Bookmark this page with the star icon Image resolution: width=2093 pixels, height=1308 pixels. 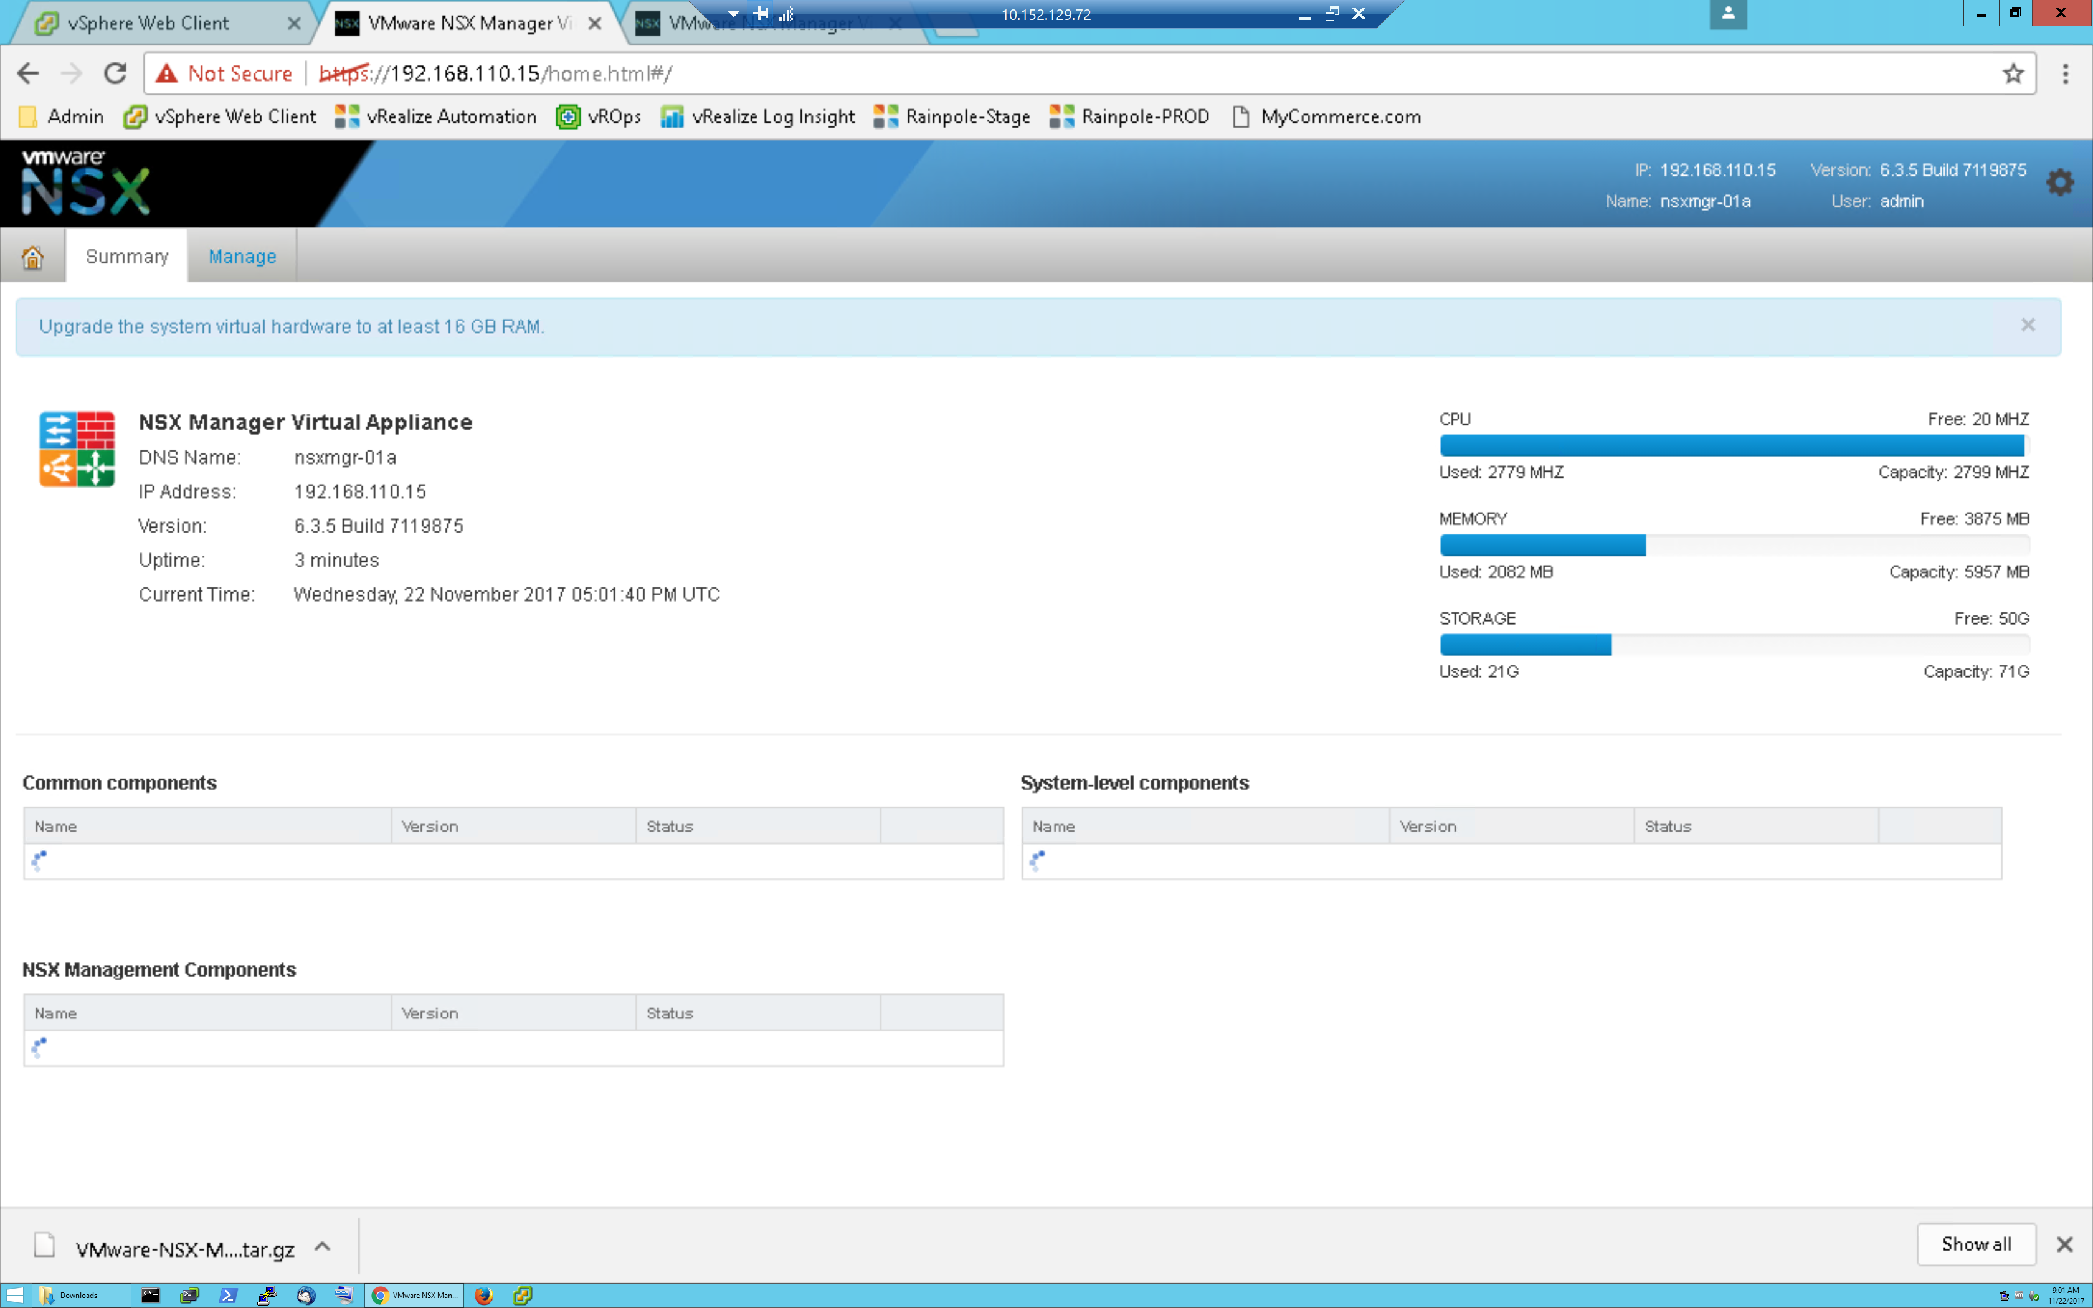tap(2013, 73)
